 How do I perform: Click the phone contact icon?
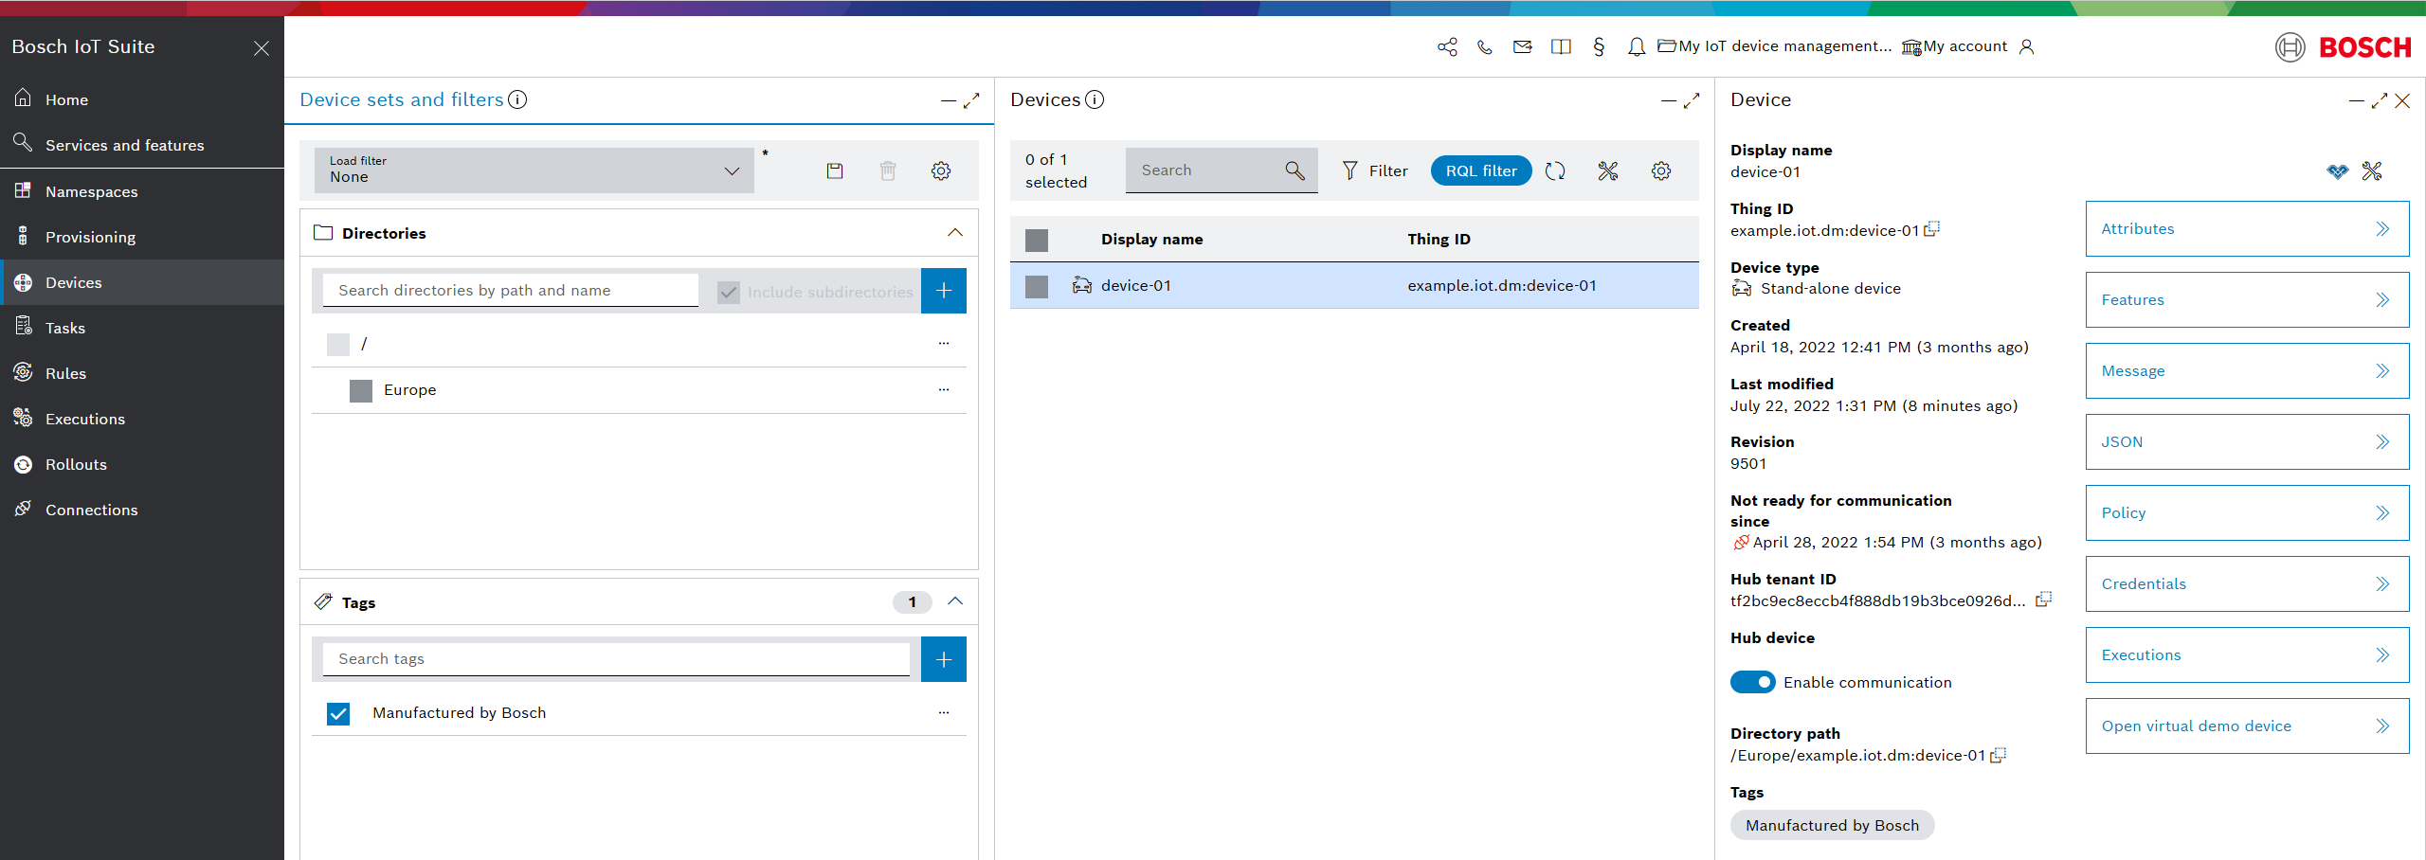(x=1485, y=46)
